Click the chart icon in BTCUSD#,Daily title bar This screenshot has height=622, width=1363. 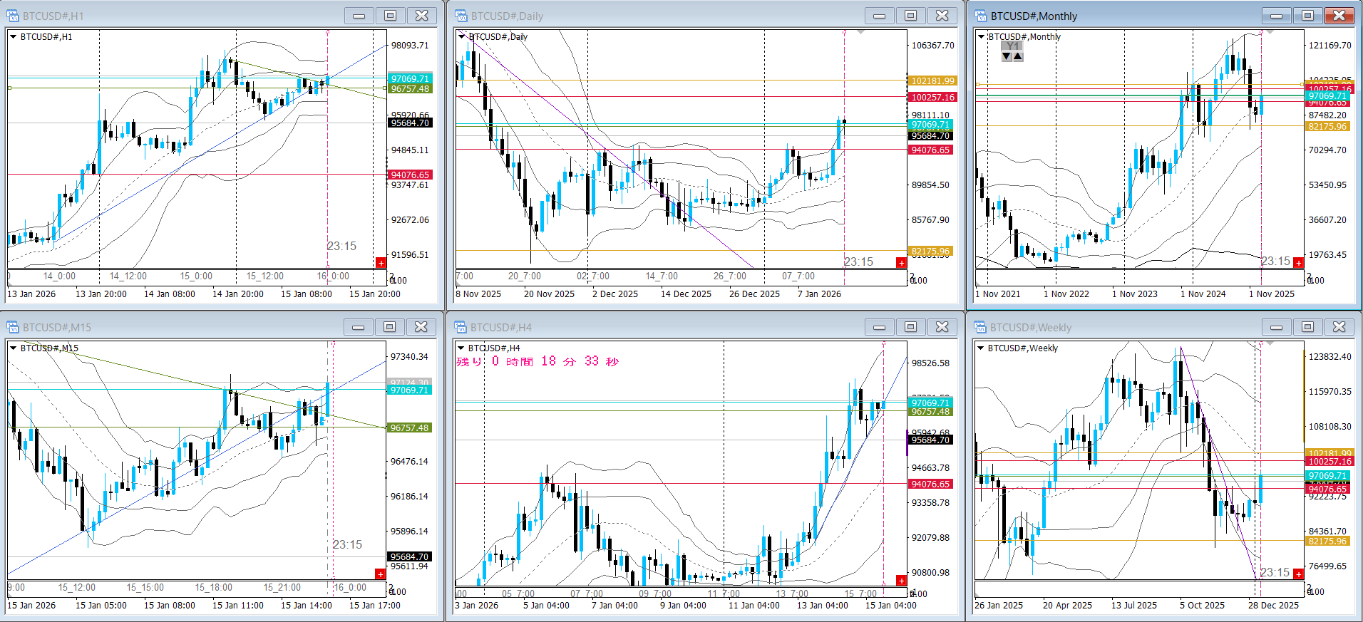click(461, 16)
